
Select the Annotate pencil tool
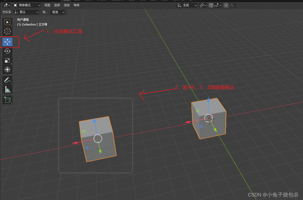pyautogui.click(x=7, y=80)
